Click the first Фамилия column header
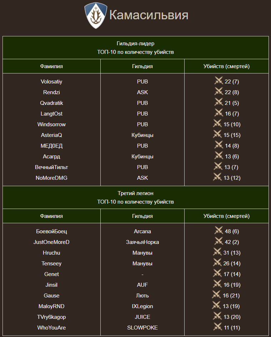The height and width of the screenshot is (337, 271). click(51, 66)
